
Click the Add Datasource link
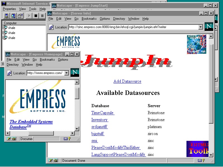pyautogui.click(x=127, y=81)
